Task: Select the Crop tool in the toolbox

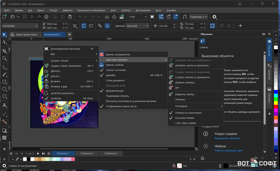Action: [4, 51]
